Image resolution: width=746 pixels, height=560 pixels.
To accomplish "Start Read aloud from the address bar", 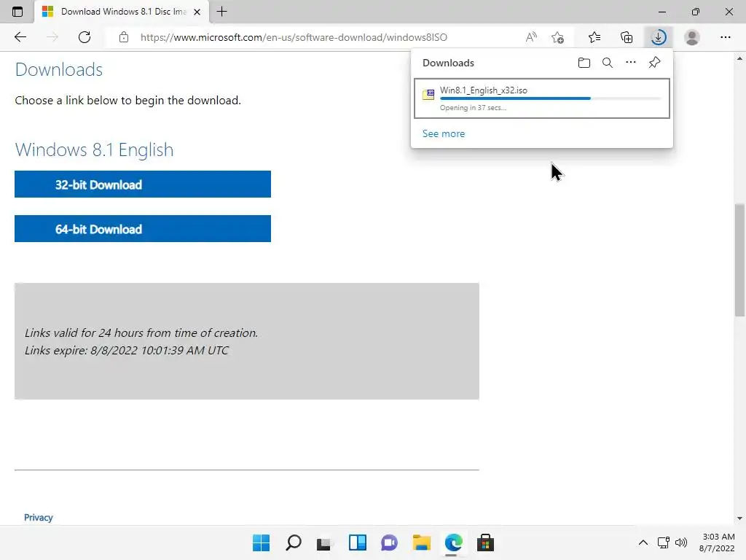I will 531,37.
